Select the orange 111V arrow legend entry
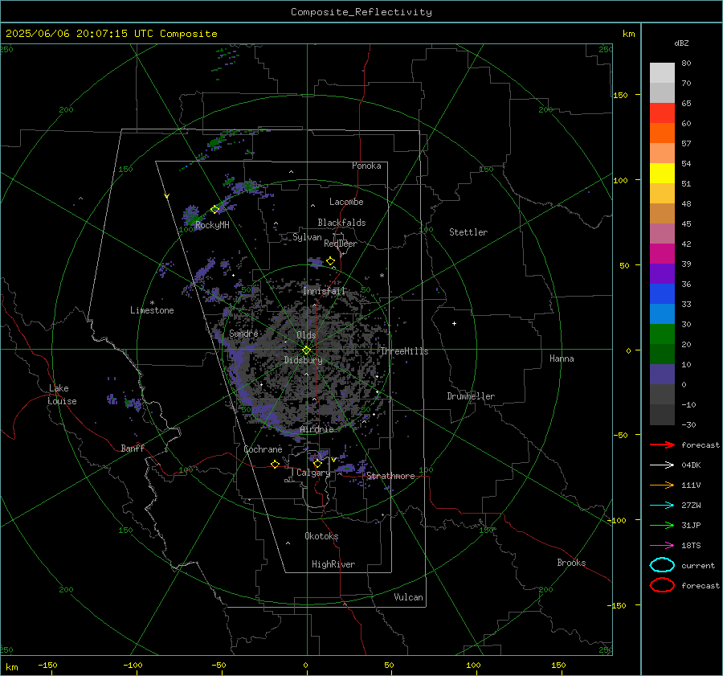The height and width of the screenshot is (676, 723). tap(662, 485)
